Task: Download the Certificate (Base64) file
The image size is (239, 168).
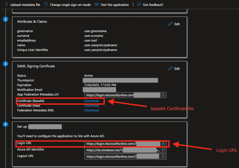Action: click(x=91, y=101)
